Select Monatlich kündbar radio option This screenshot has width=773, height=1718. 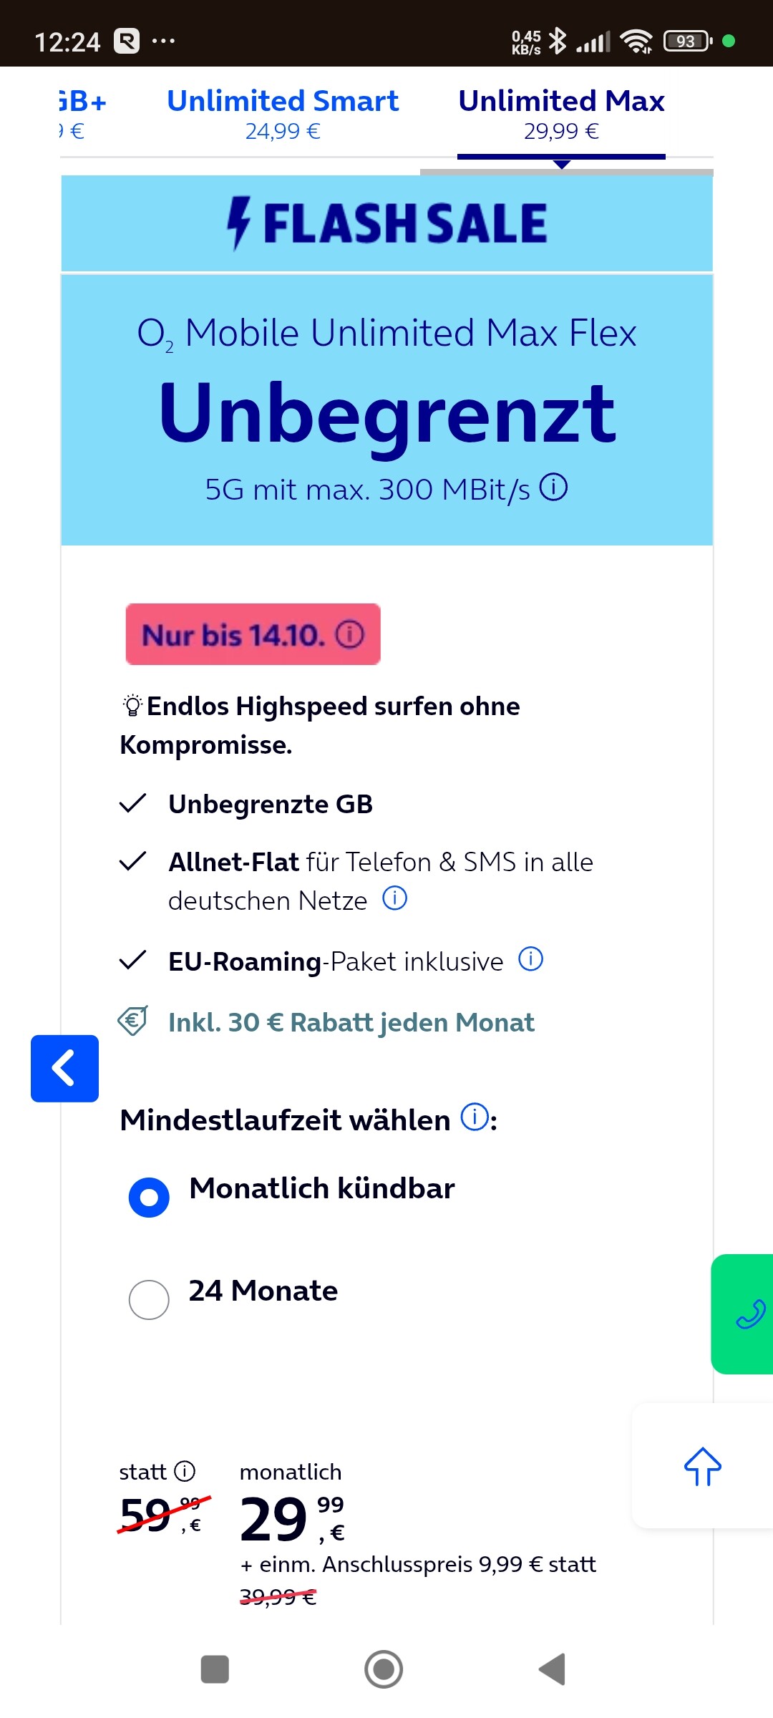point(149,1197)
